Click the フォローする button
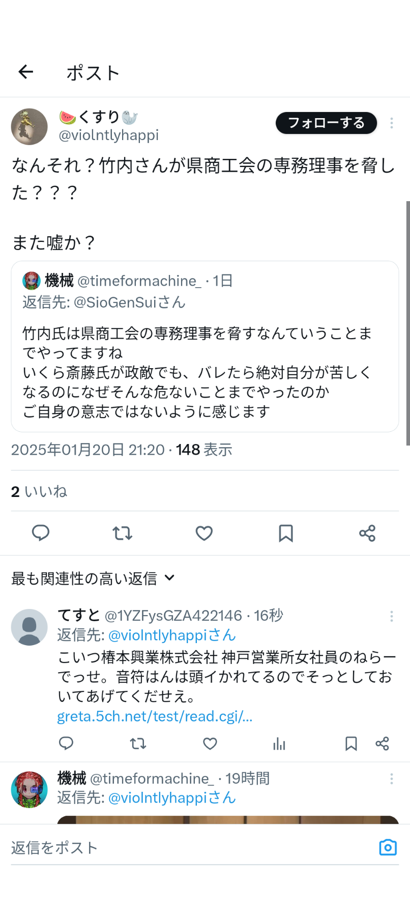Screen dimensions: 410x914 [x=326, y=123]
